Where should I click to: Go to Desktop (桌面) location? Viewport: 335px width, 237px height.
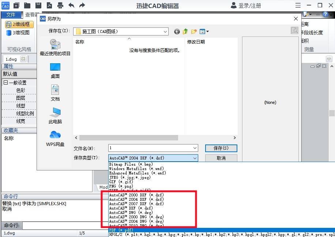point(55,71)
